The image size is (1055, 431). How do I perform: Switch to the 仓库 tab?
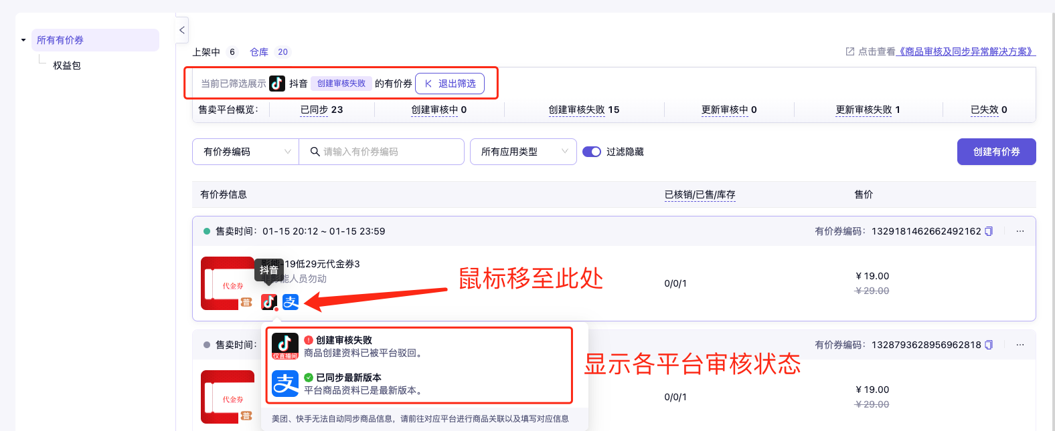point(259,52)
